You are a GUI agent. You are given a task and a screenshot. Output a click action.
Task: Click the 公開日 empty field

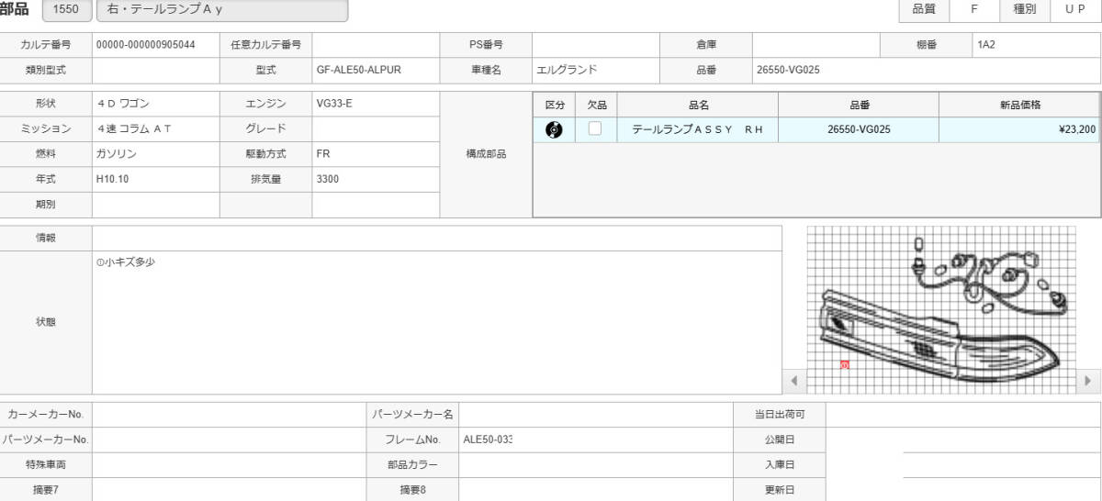click(962, 440)
